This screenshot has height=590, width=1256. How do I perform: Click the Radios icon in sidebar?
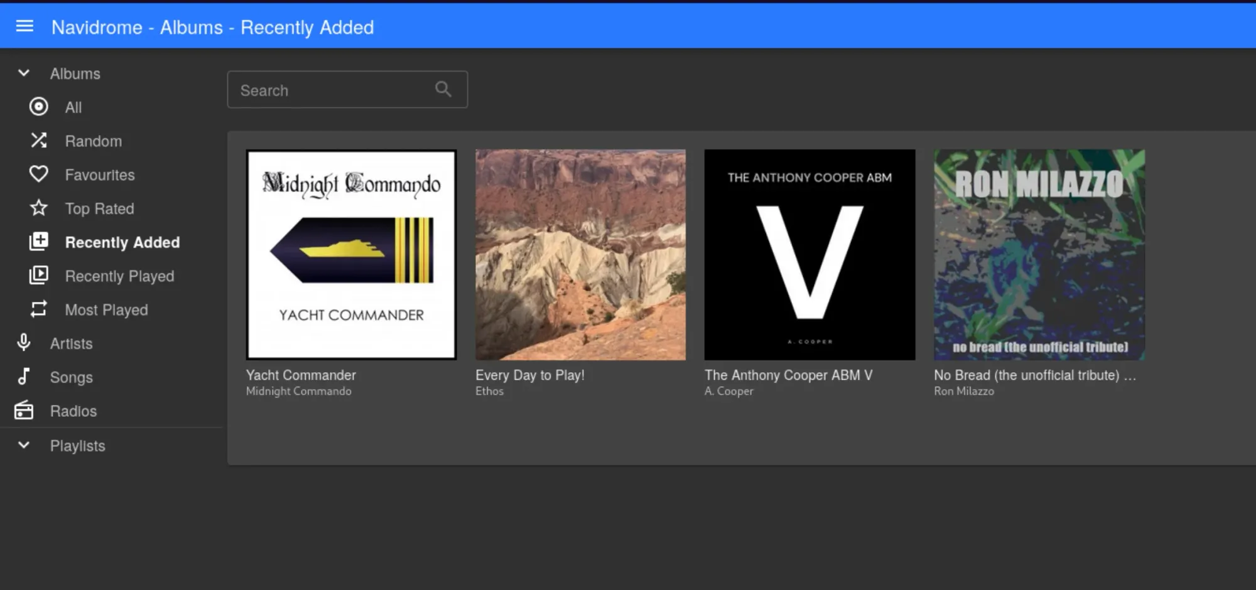tap(24, 410)
